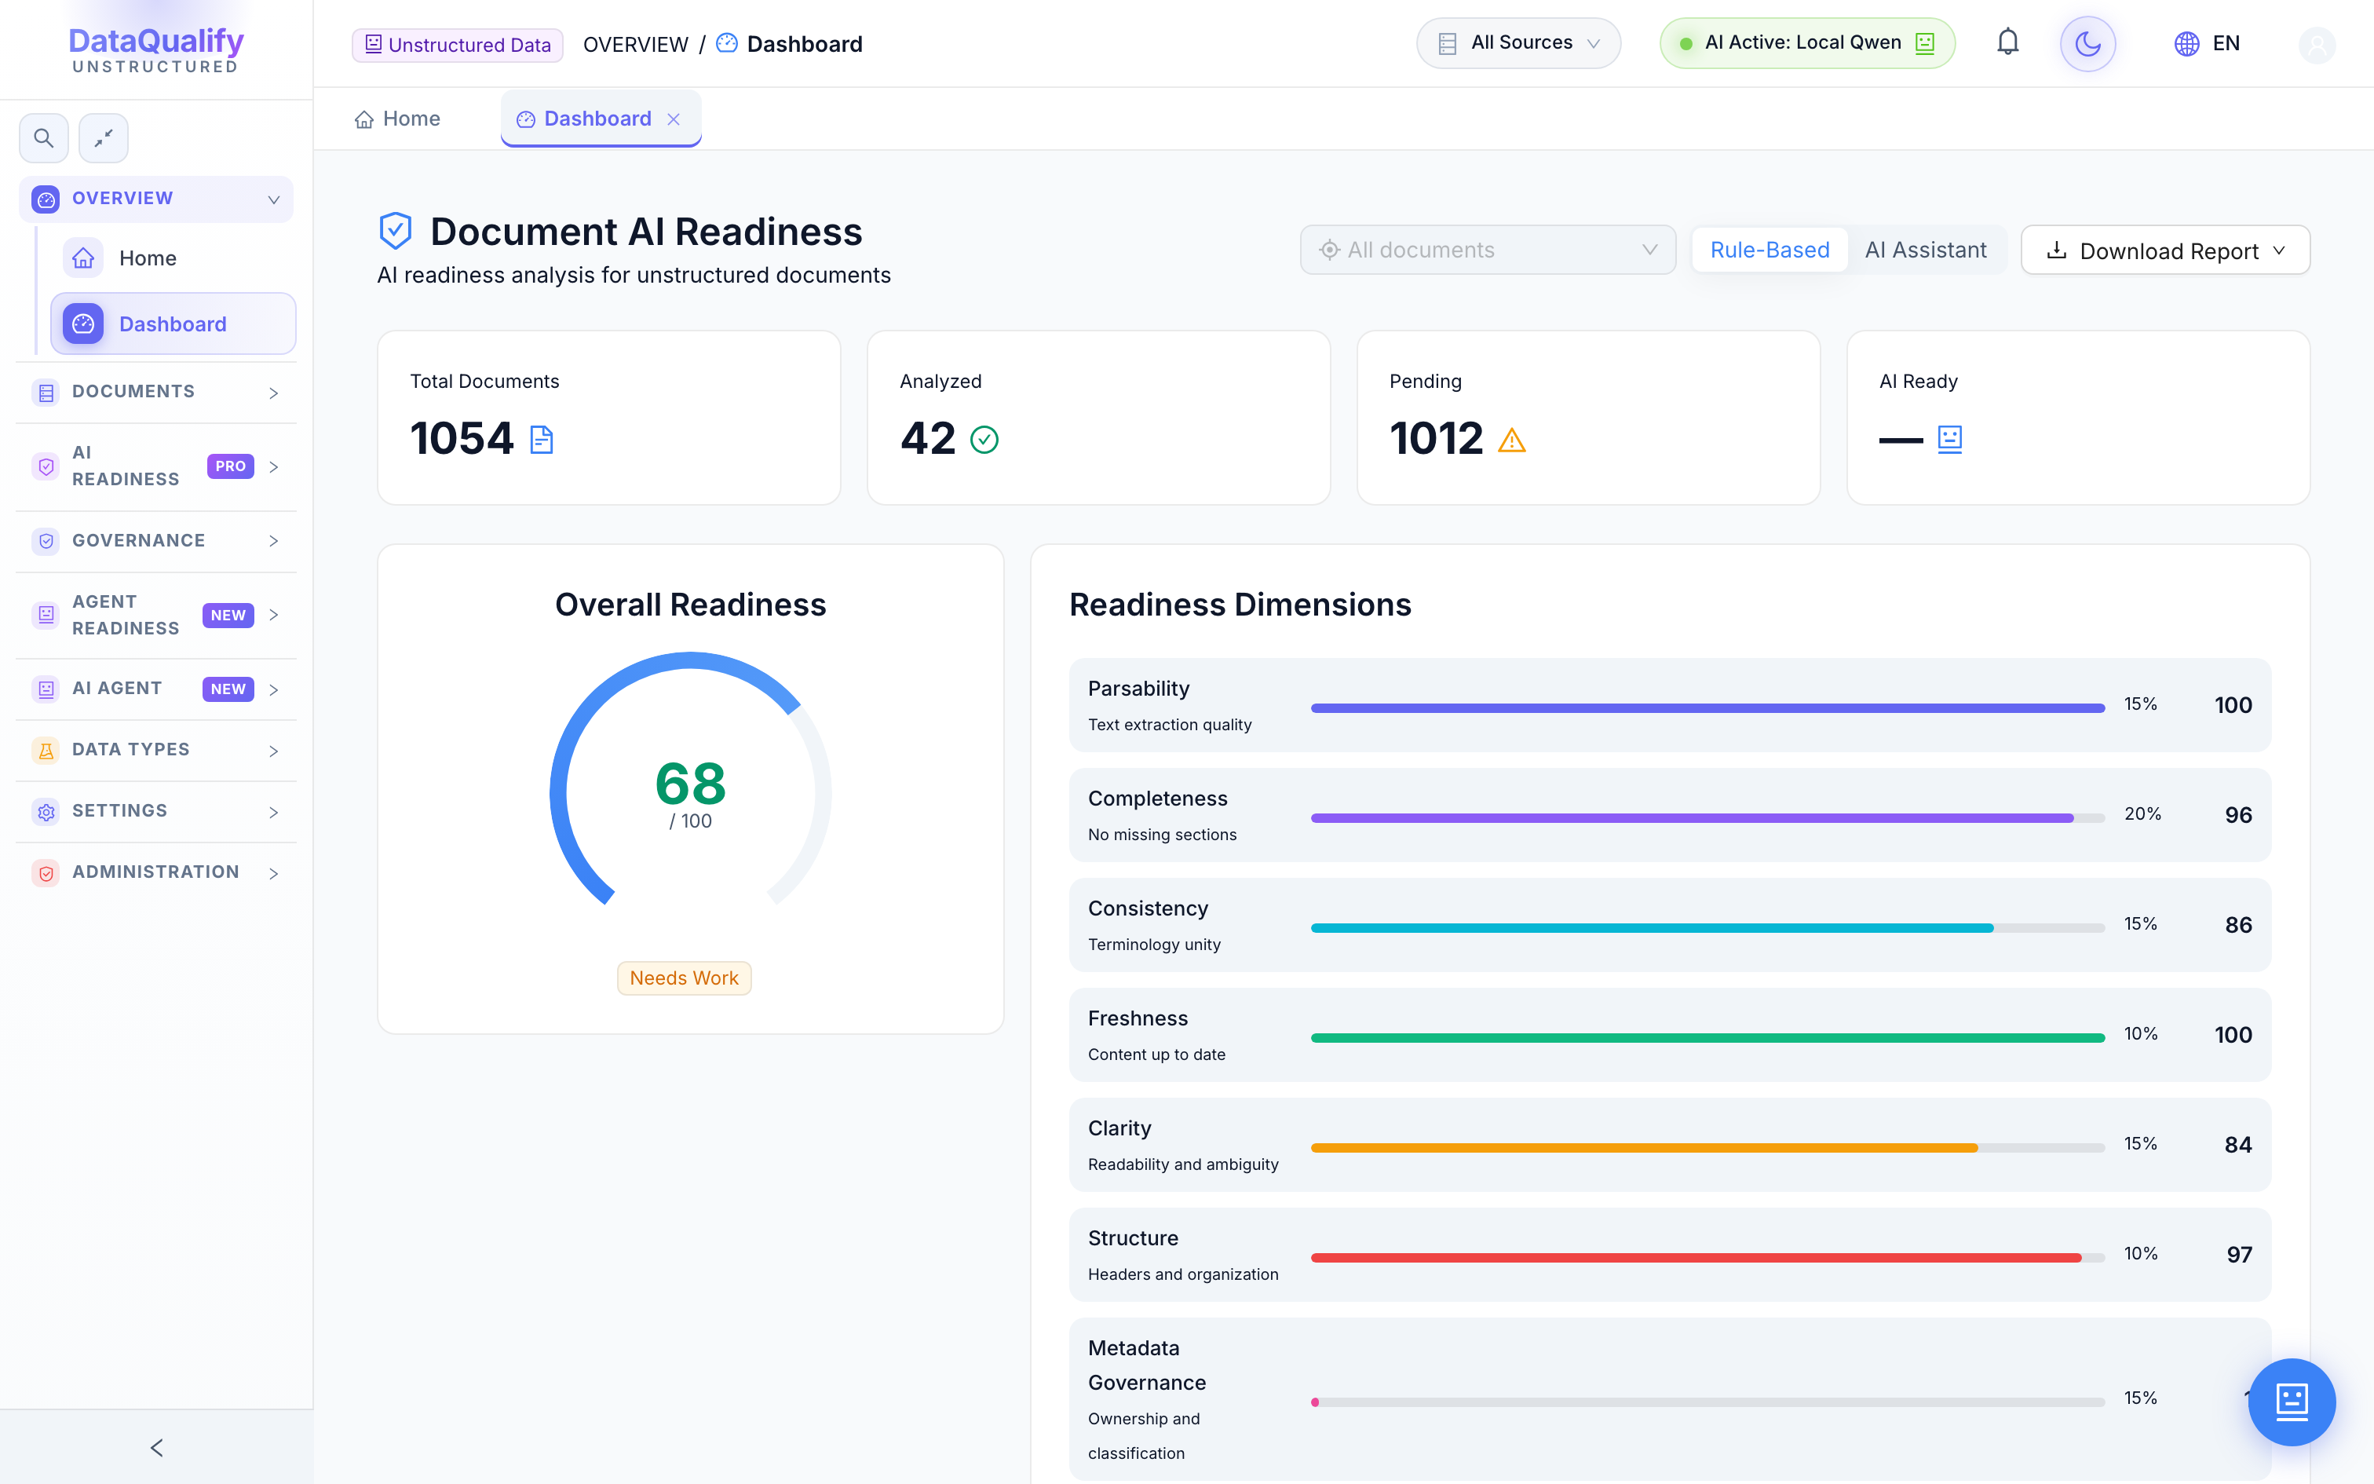
Task: Click the Freshness dimension row
Action: 1670,1036
